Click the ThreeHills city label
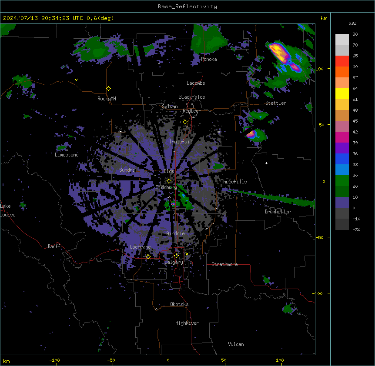Screen dimensions: 375x366 tap(234, 182)
